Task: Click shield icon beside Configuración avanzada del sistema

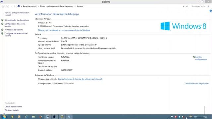Action: [x=2, y=33]
